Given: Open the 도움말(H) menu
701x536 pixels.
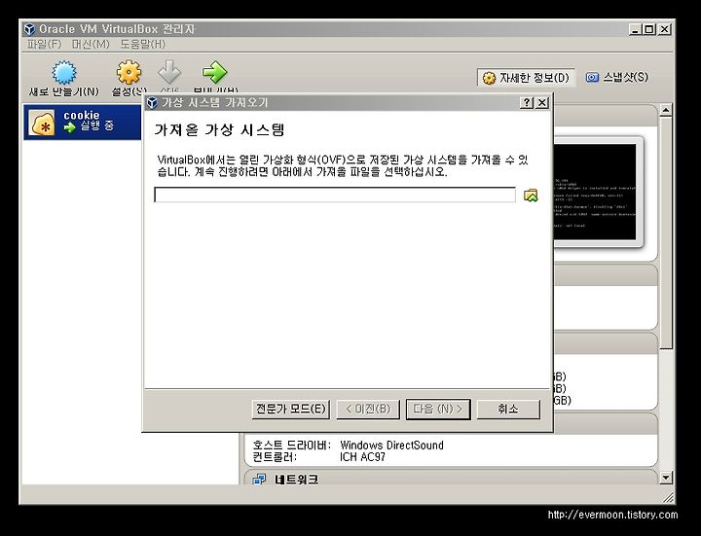Looking at the screenshot, I should coord(143,44).
